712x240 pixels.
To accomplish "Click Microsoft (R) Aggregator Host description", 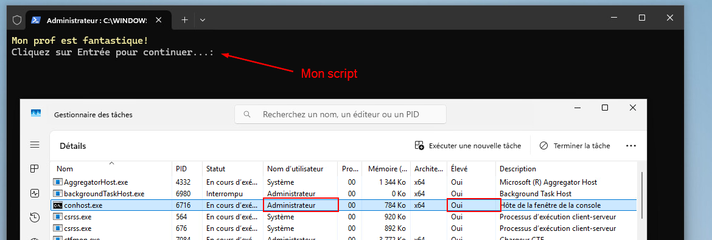I will point(548,182).
